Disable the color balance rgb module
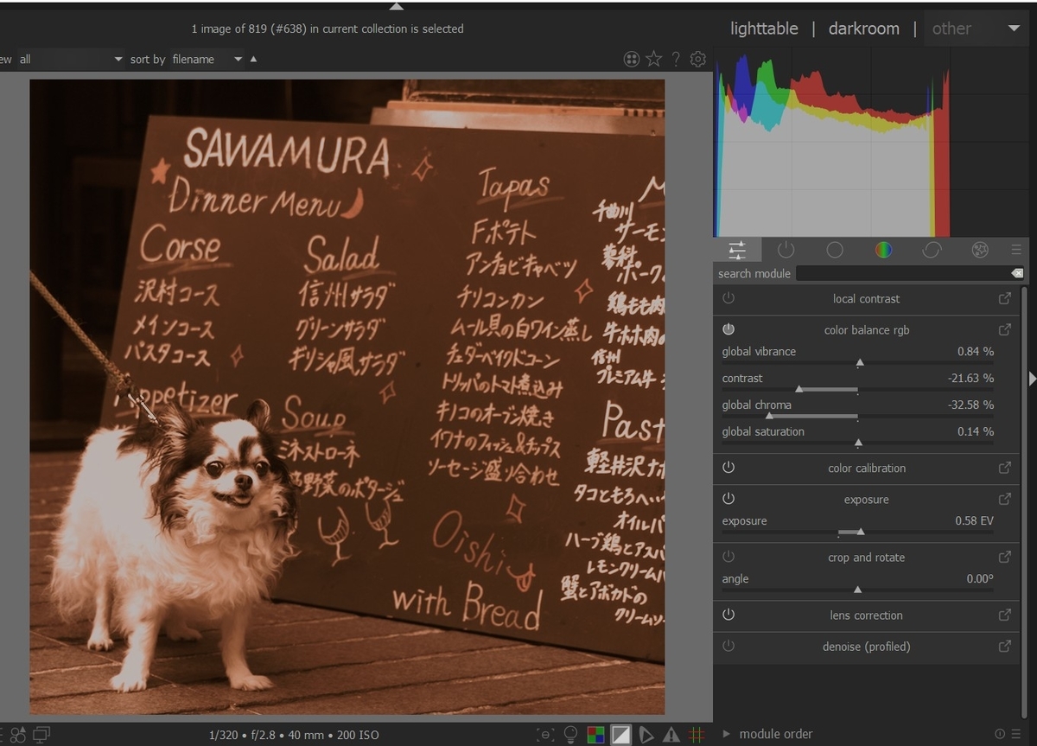 click(728, 329)
